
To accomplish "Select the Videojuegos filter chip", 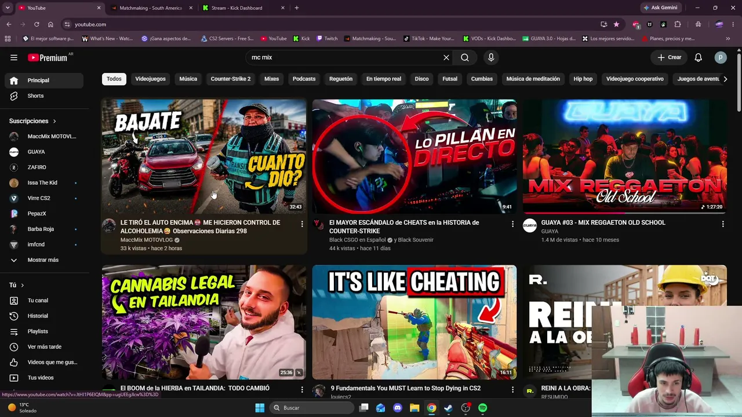I will coord(150,79).
